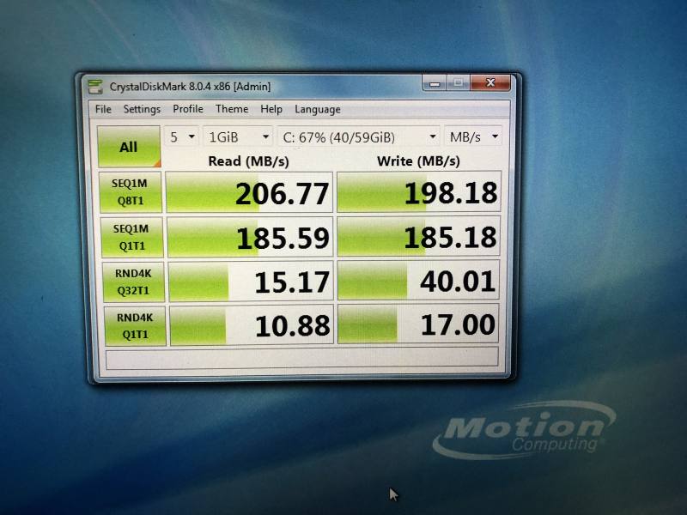
Task: Select the 206.77 read result
Action: [x=249, y=192]
